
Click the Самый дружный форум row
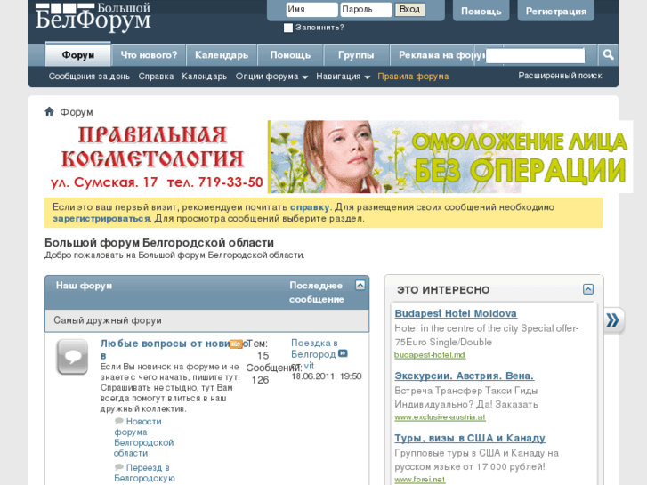tap(206, 320)
